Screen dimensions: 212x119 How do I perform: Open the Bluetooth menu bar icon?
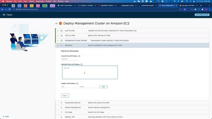[x=178, y=1]
